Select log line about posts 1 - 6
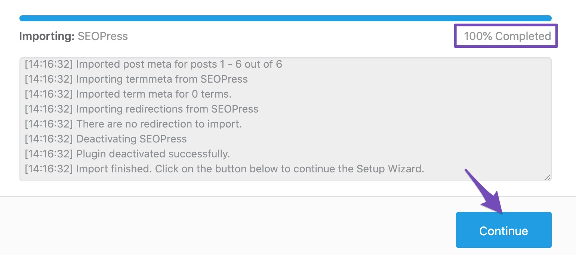Screen dimensions: 576x255 pos(154,64)
